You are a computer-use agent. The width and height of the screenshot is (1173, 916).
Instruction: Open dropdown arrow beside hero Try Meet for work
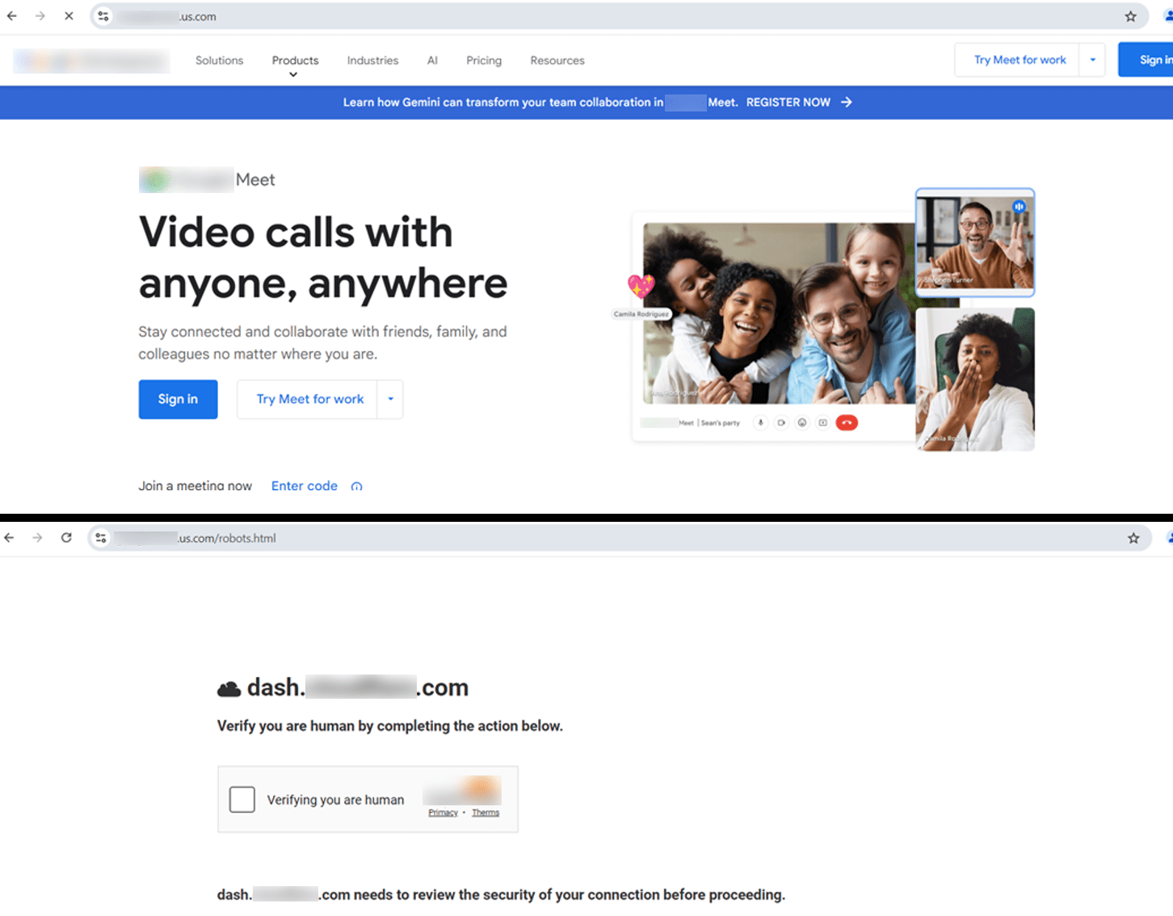click(x=390, y=399)
